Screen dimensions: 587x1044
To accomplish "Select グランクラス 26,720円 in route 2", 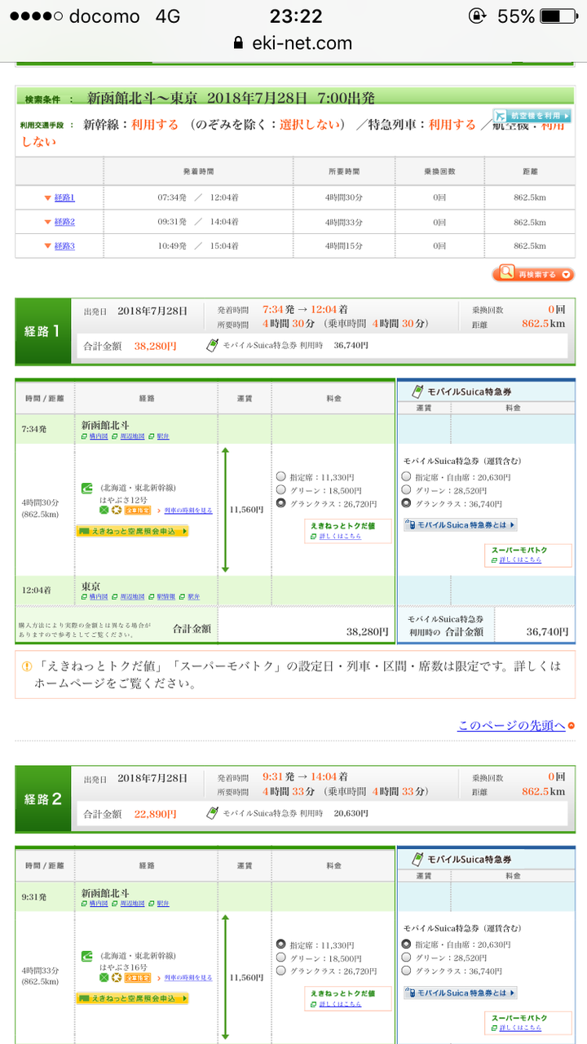I will 281,971.
